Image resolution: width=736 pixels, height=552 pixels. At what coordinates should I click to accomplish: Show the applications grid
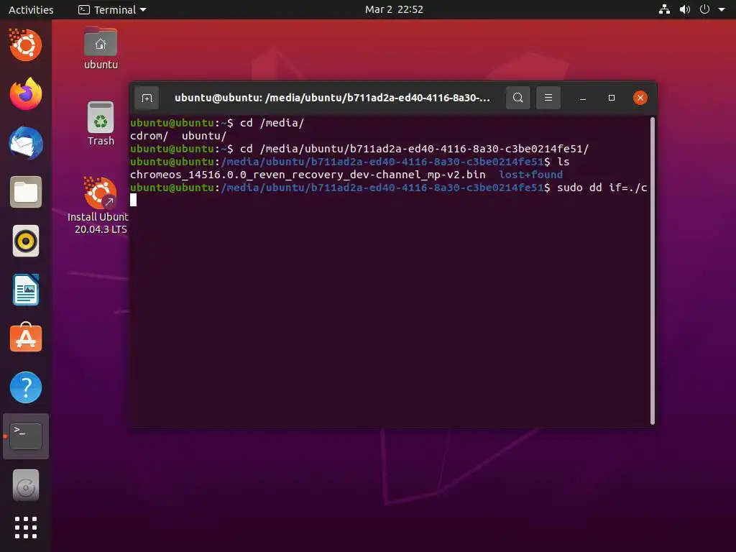click(26, 528)
